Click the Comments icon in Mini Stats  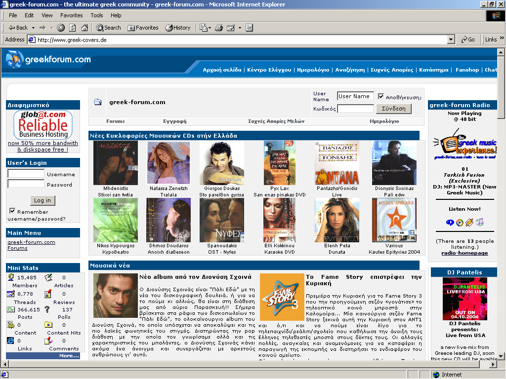[48, 341]
